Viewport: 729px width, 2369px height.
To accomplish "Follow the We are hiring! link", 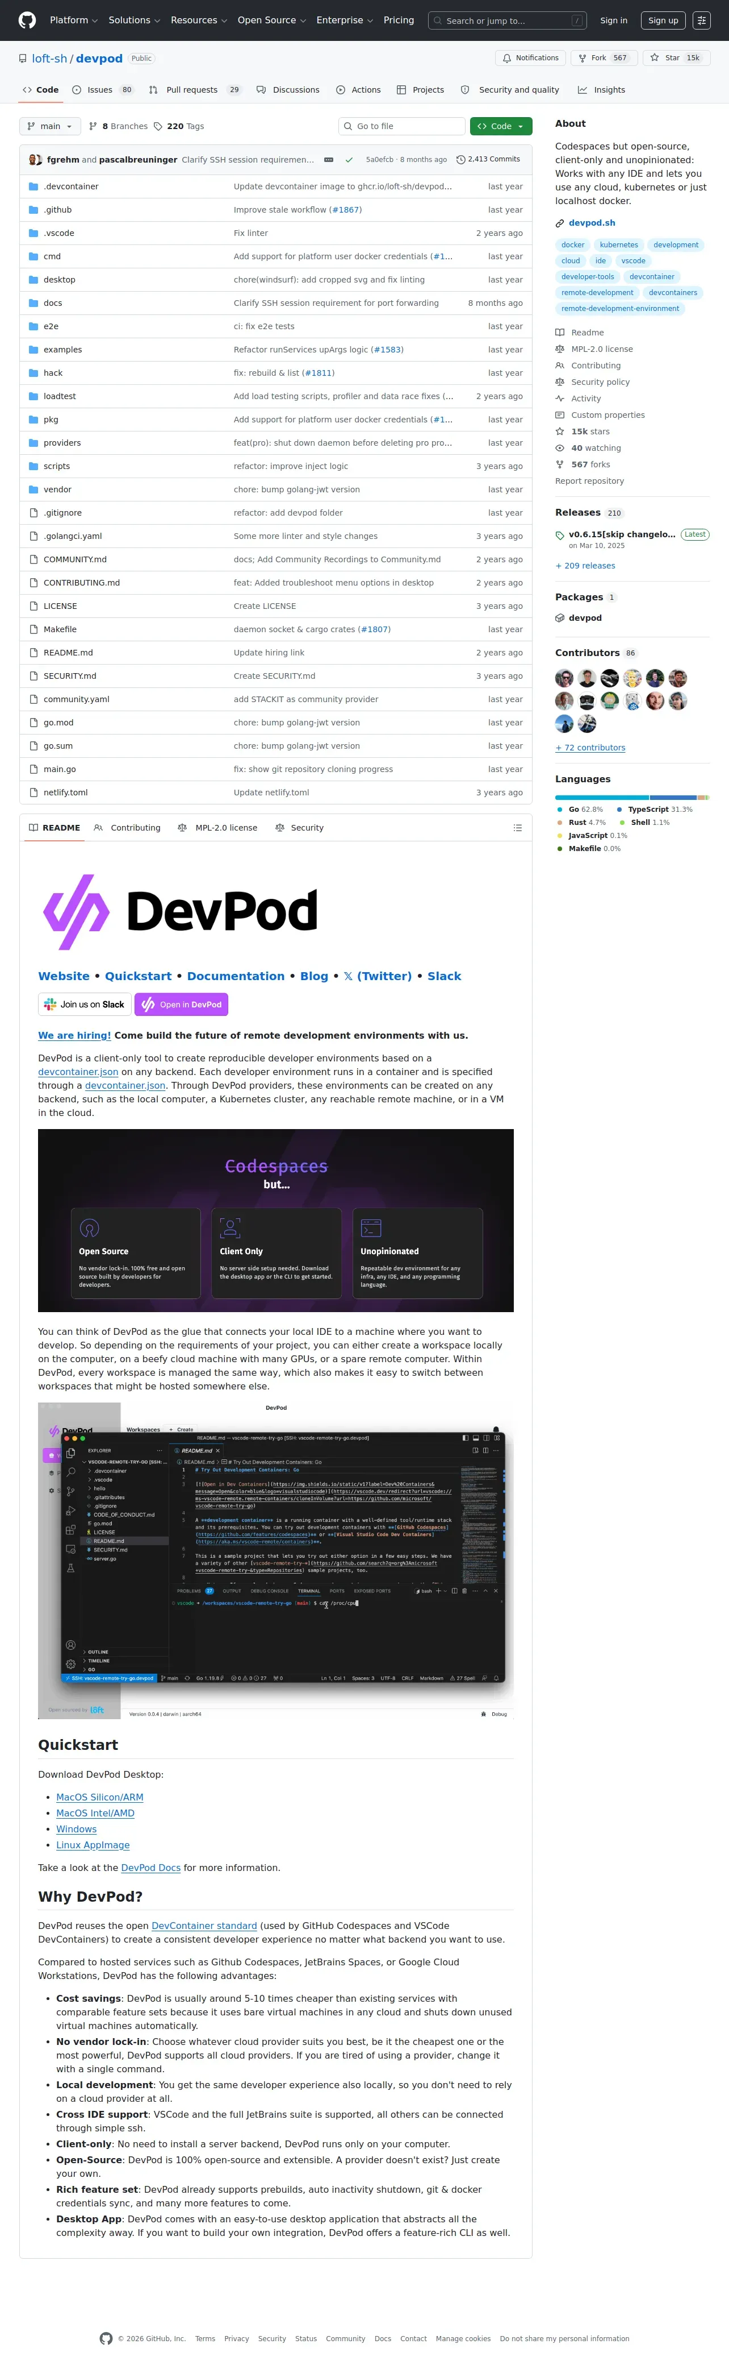I will 74,1035.
